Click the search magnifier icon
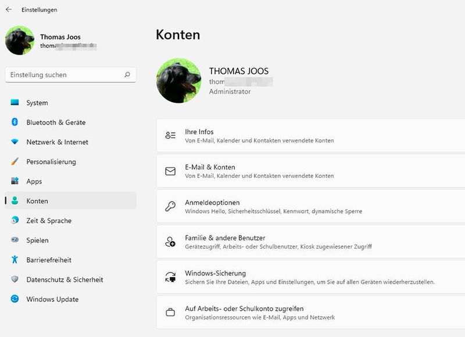The image size is (465, 337). pyautogui.click(x=127, y=75)
